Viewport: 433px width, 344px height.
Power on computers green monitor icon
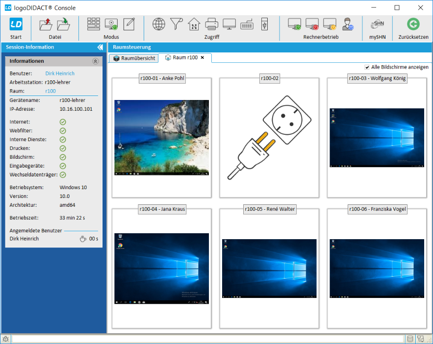point(295,24)
